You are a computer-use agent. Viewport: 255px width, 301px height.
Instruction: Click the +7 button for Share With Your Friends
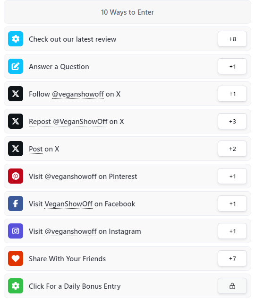pos(232,258)
